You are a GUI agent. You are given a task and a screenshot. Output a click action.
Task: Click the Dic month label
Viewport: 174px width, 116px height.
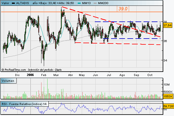[17, 75]
